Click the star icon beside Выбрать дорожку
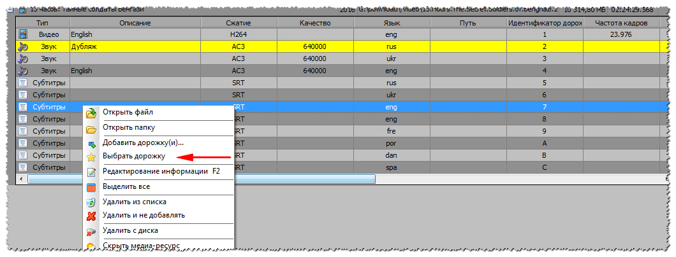 (x=91, y=156)
